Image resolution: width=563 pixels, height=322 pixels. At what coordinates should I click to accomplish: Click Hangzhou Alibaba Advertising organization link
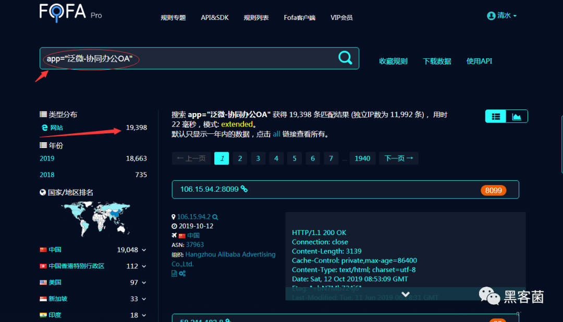tap(223, 259)
